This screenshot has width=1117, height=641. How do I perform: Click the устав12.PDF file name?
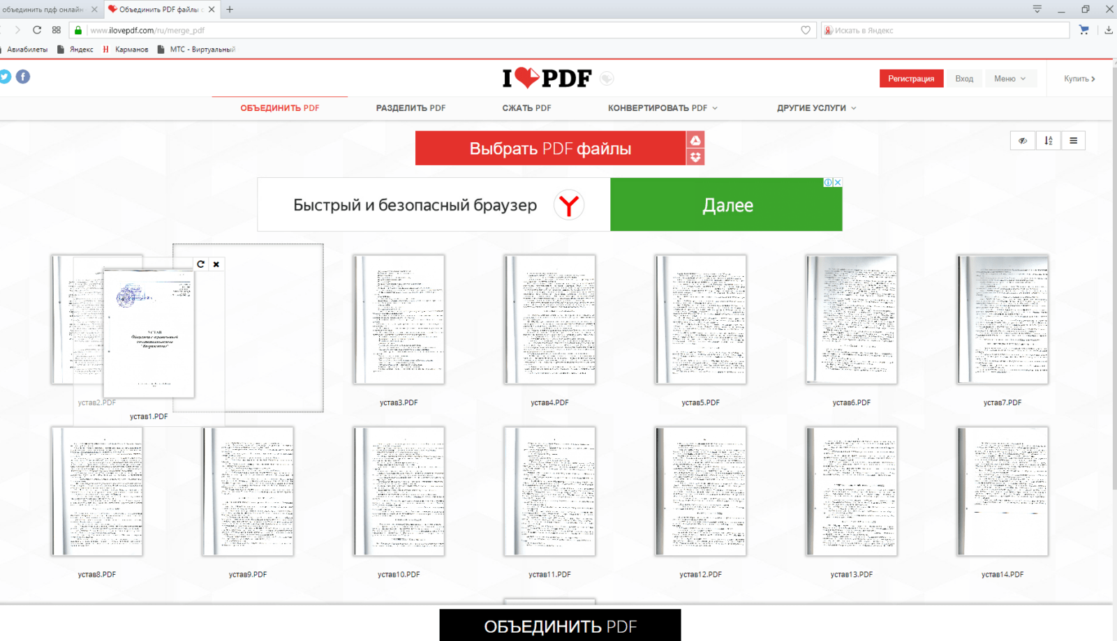700,575
